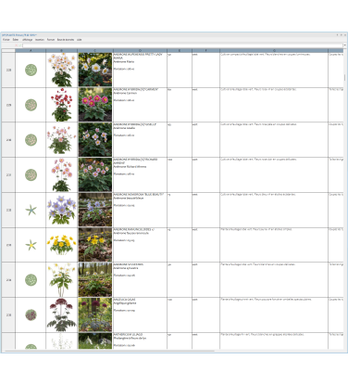Click row header of Pretty Lady Maria row

[8, 70]
